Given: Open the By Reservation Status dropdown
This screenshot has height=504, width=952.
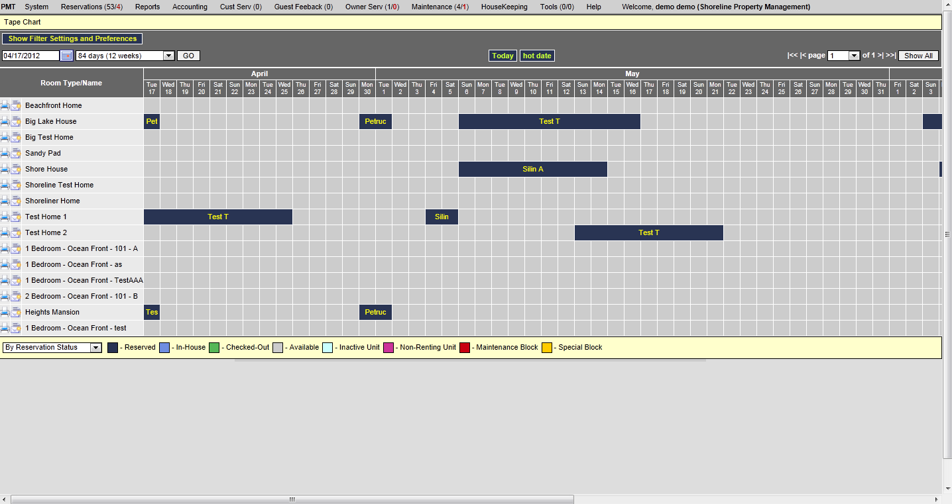Looking at the screenshot, I should 52,347.
